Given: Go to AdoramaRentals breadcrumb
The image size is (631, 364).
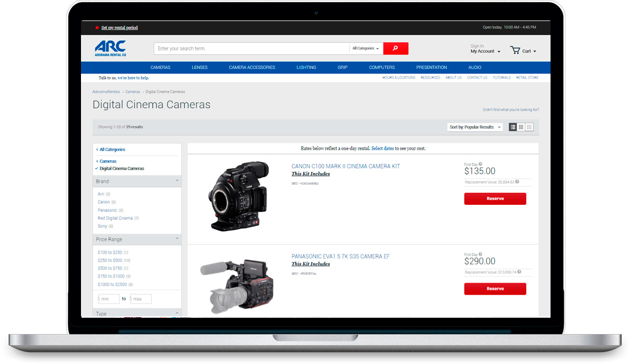Looking at the screenshot, I should (x=106, y=92).
